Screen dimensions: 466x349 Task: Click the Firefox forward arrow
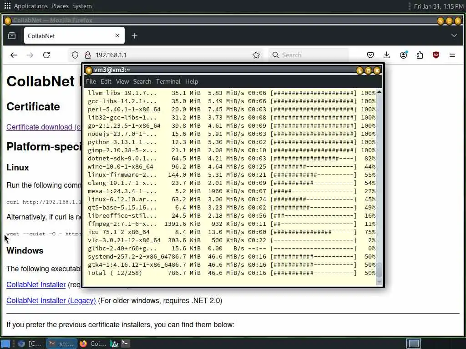click(x=30, y=55)
